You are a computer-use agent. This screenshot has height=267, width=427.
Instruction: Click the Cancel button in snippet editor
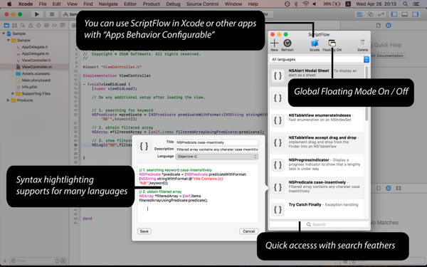(248, 231)
